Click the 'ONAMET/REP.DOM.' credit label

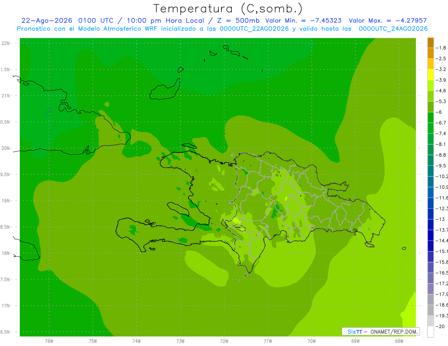393,331
